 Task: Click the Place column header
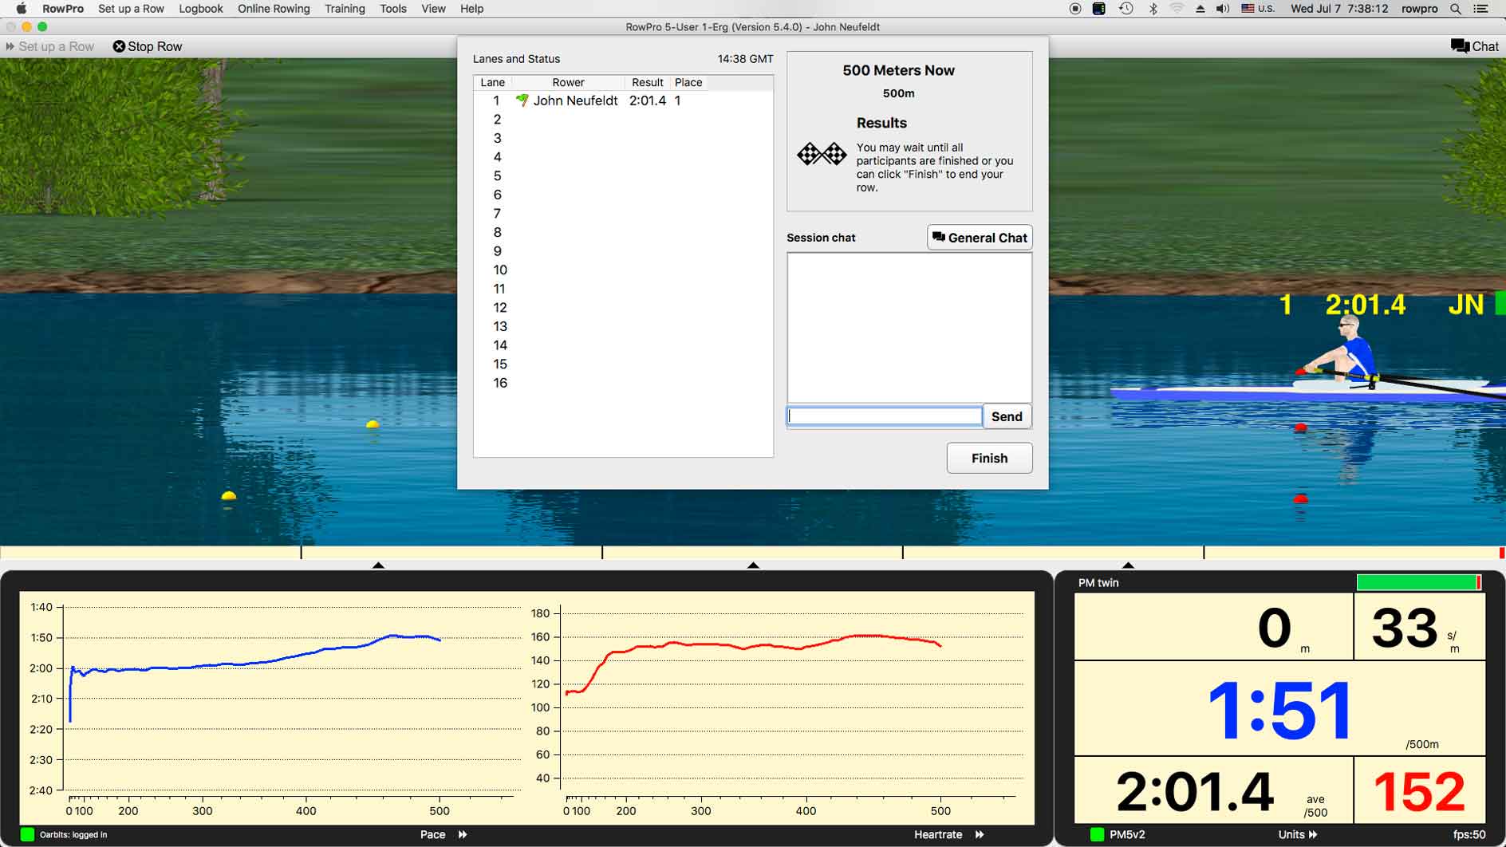(x=688, y=82)
